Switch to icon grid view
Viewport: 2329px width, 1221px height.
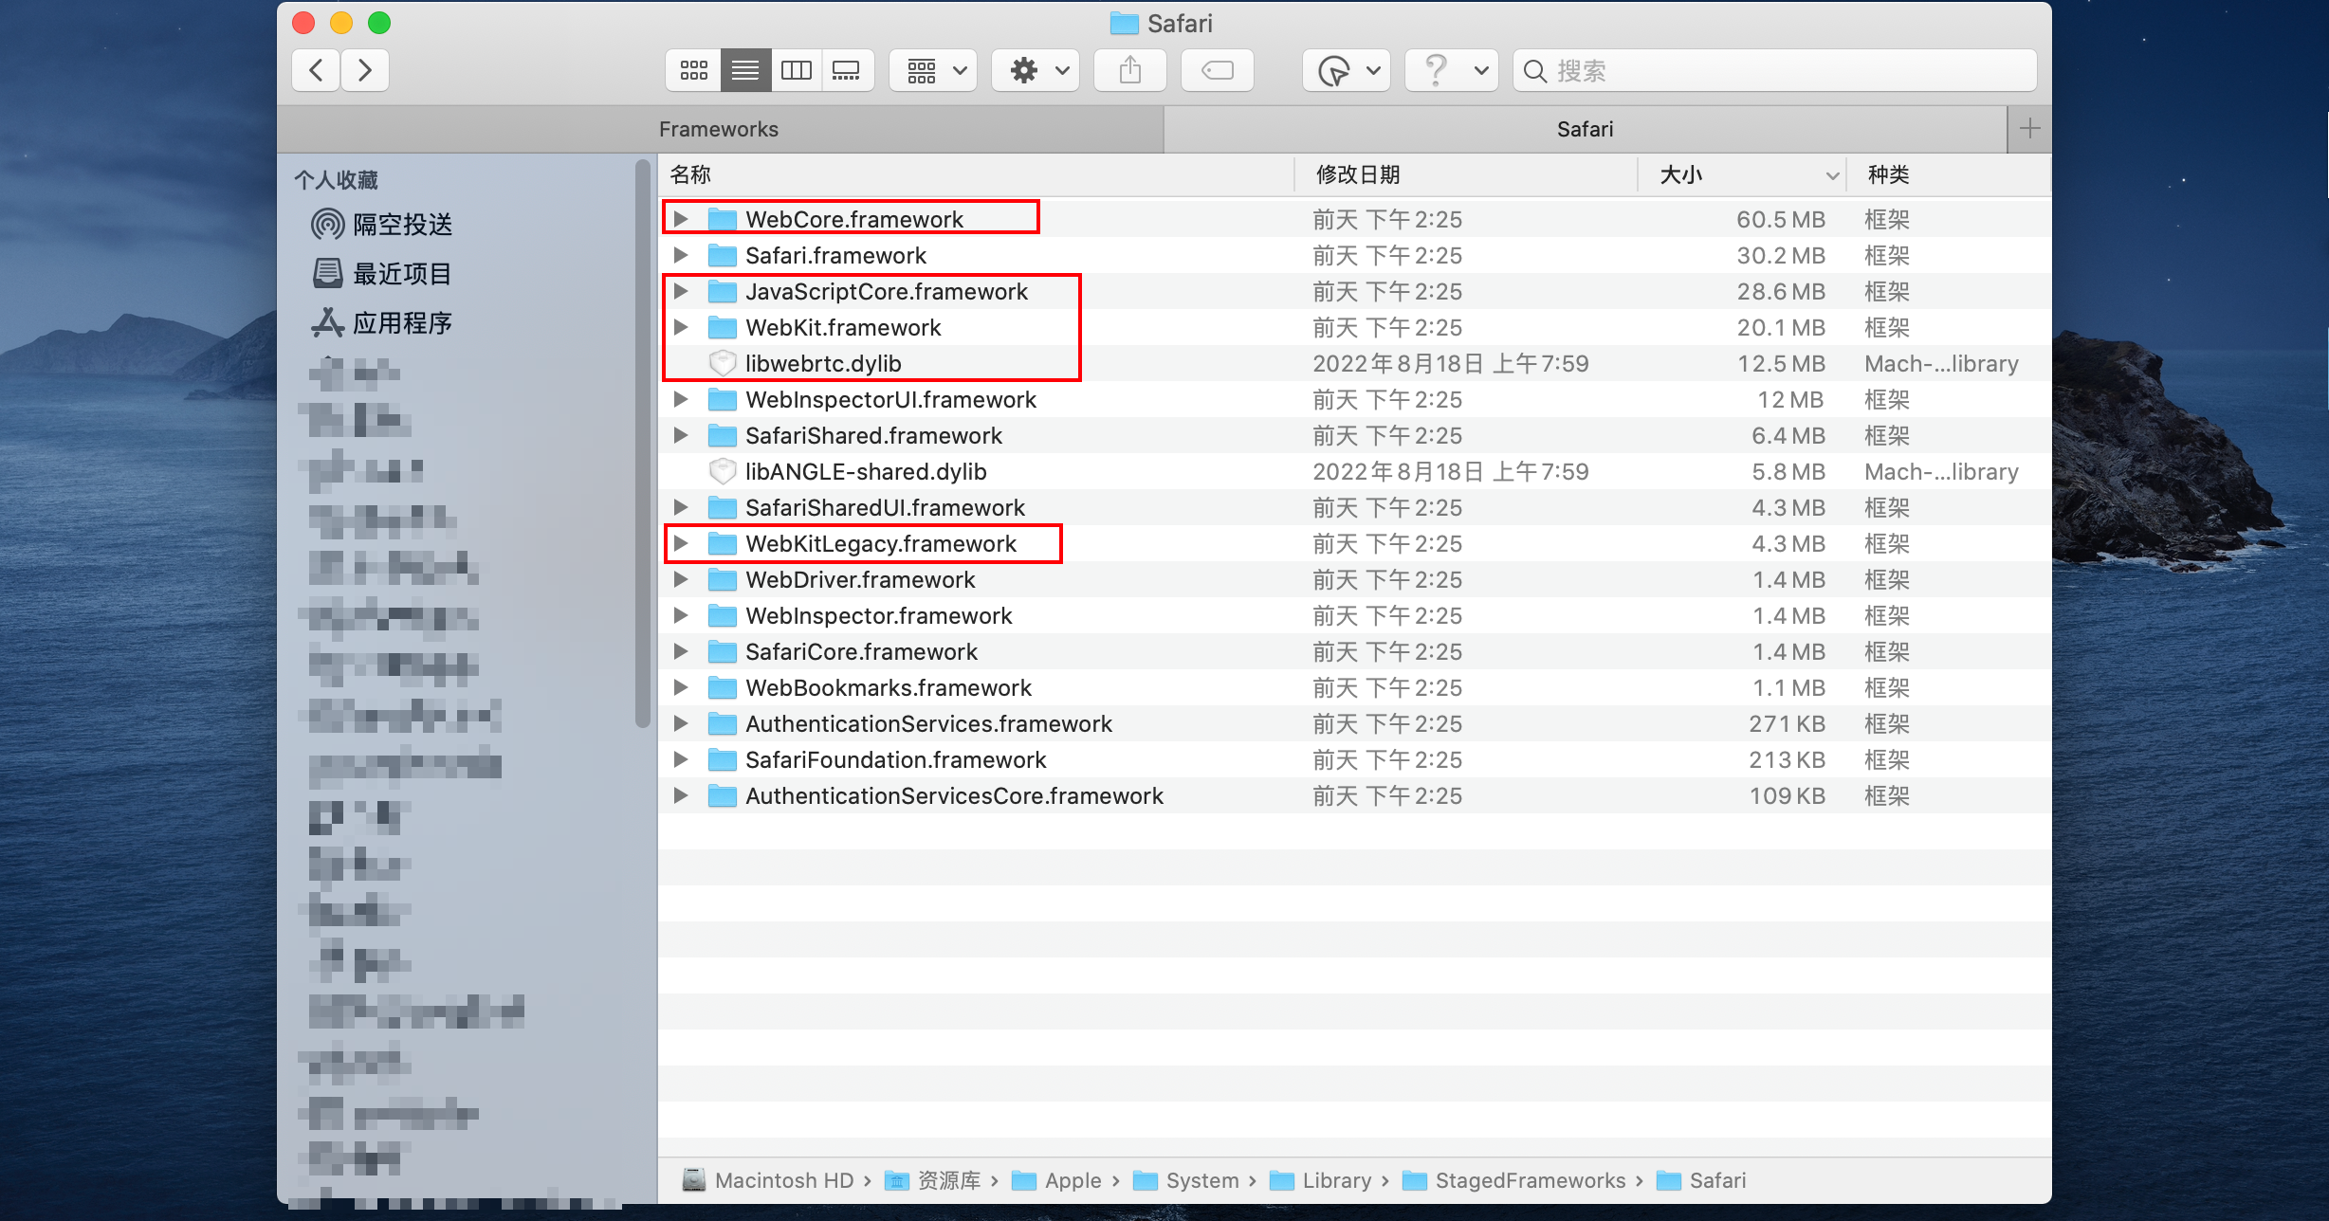pos(693,69)
